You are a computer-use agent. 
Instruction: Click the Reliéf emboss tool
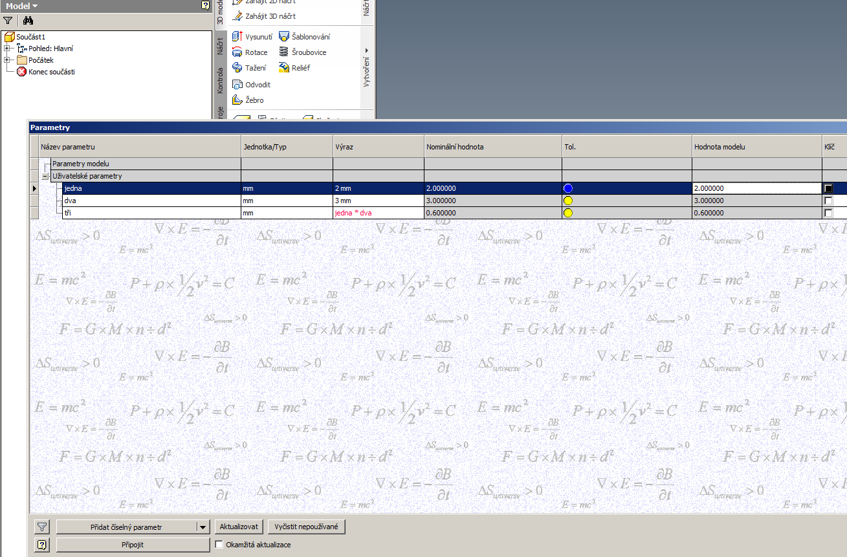[284, 68]
